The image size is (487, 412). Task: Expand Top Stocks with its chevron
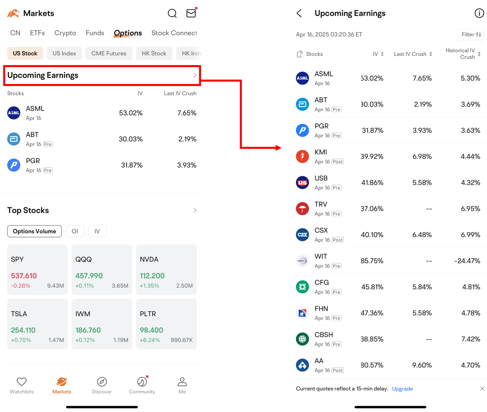195,210
